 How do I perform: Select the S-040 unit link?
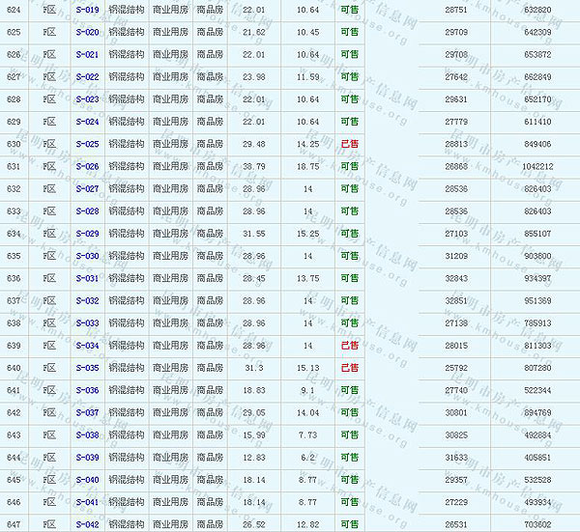point(87,480)
